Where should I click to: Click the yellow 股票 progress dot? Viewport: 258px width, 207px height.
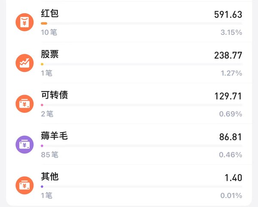tap(42, 64)
